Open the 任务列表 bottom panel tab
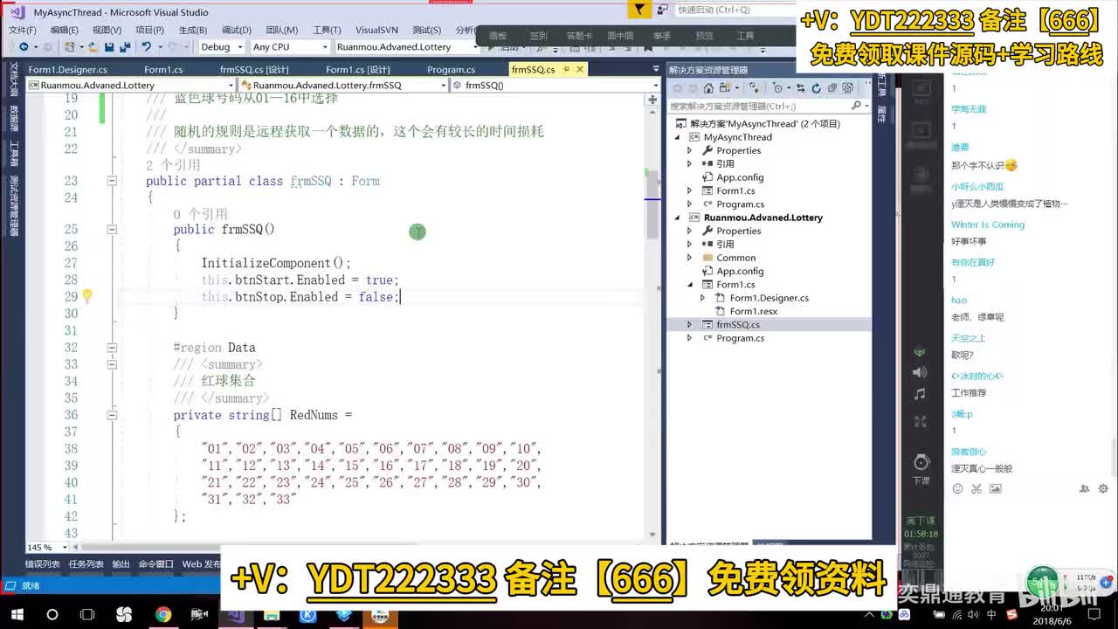 pyautogui.click(x=86, y=564)
